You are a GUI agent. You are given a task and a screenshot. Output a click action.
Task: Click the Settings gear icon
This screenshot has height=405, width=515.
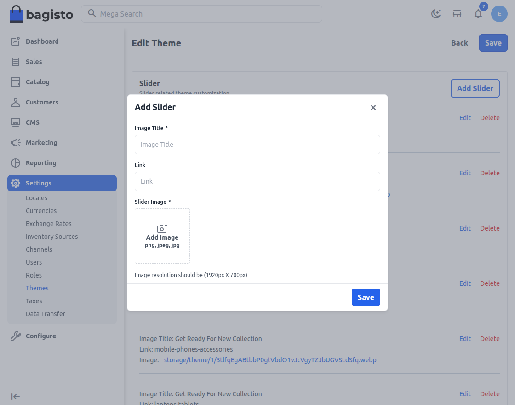(x=16, y=183)
